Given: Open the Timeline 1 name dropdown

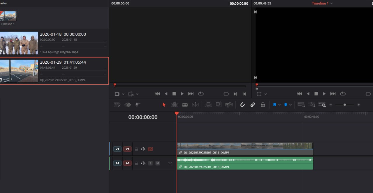Looking at the screenshot, I should point(331,4).
